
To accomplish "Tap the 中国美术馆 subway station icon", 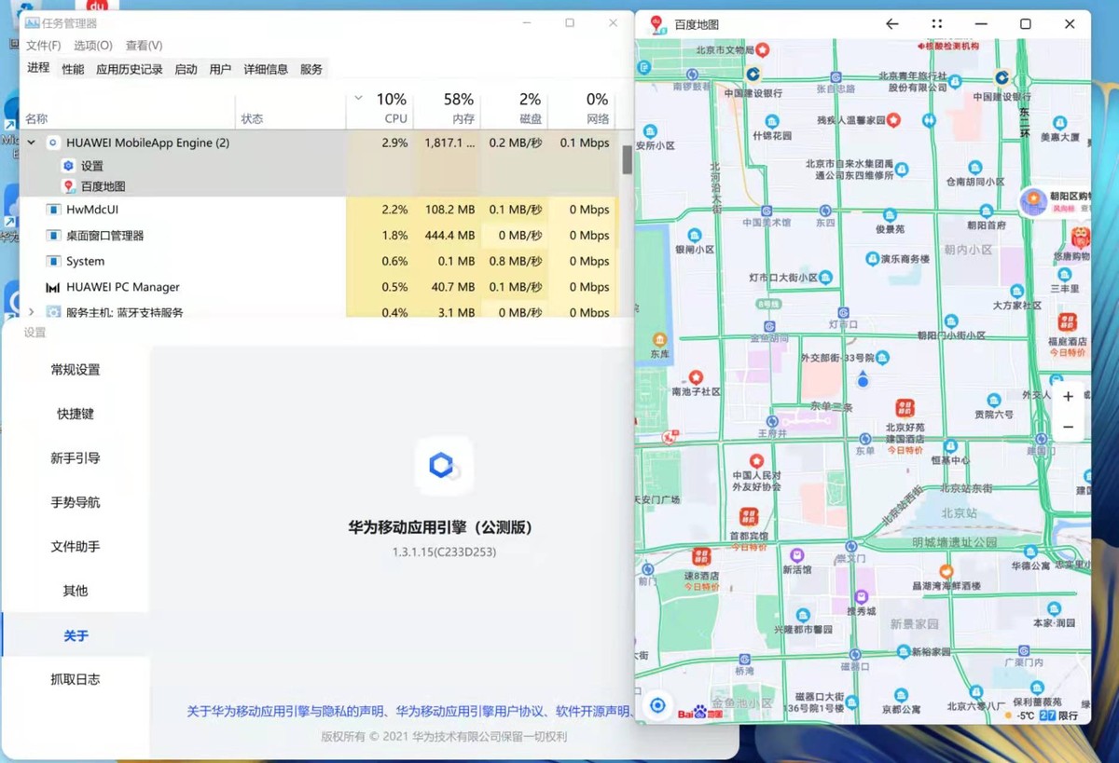I will pos(767,211).
